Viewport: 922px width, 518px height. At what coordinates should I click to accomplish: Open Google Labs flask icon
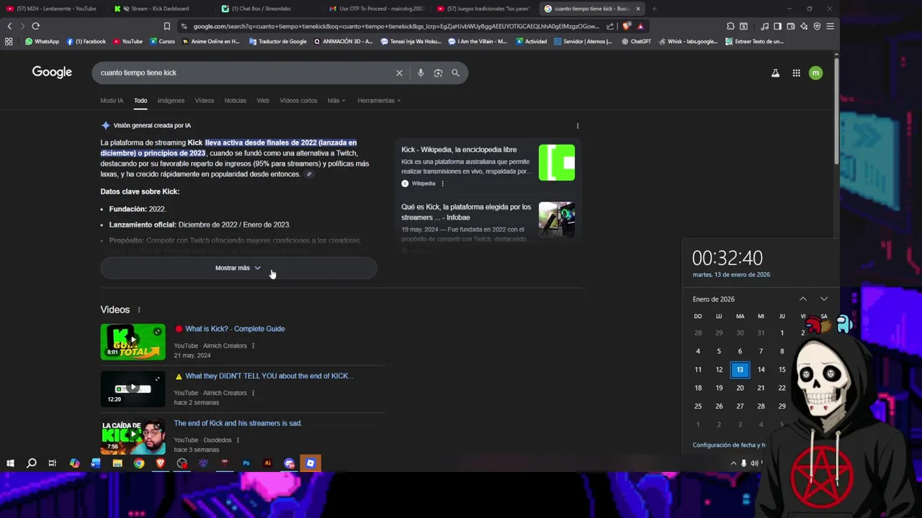(775, 73)
